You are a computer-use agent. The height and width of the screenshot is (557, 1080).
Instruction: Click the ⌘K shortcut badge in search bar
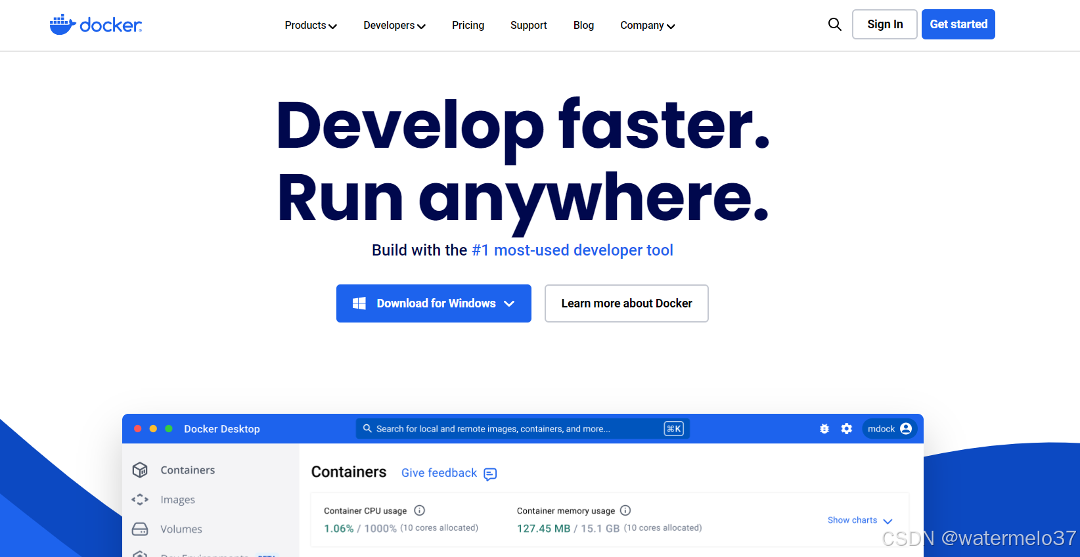pos(674,429)
